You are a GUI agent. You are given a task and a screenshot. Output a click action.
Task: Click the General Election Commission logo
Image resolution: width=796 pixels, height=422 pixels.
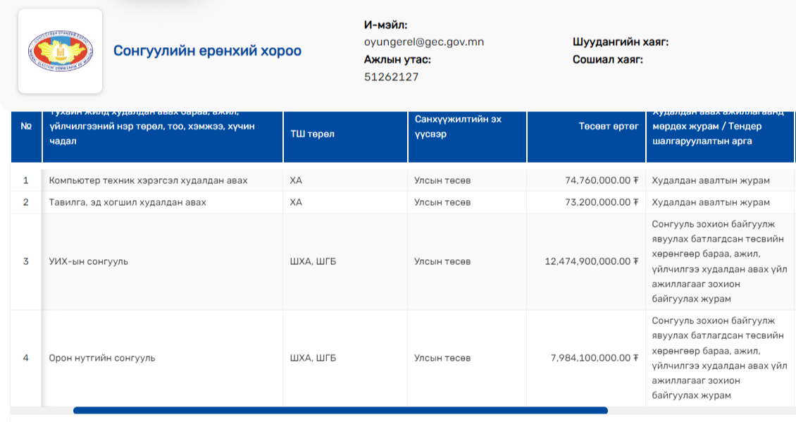point(60,51)
